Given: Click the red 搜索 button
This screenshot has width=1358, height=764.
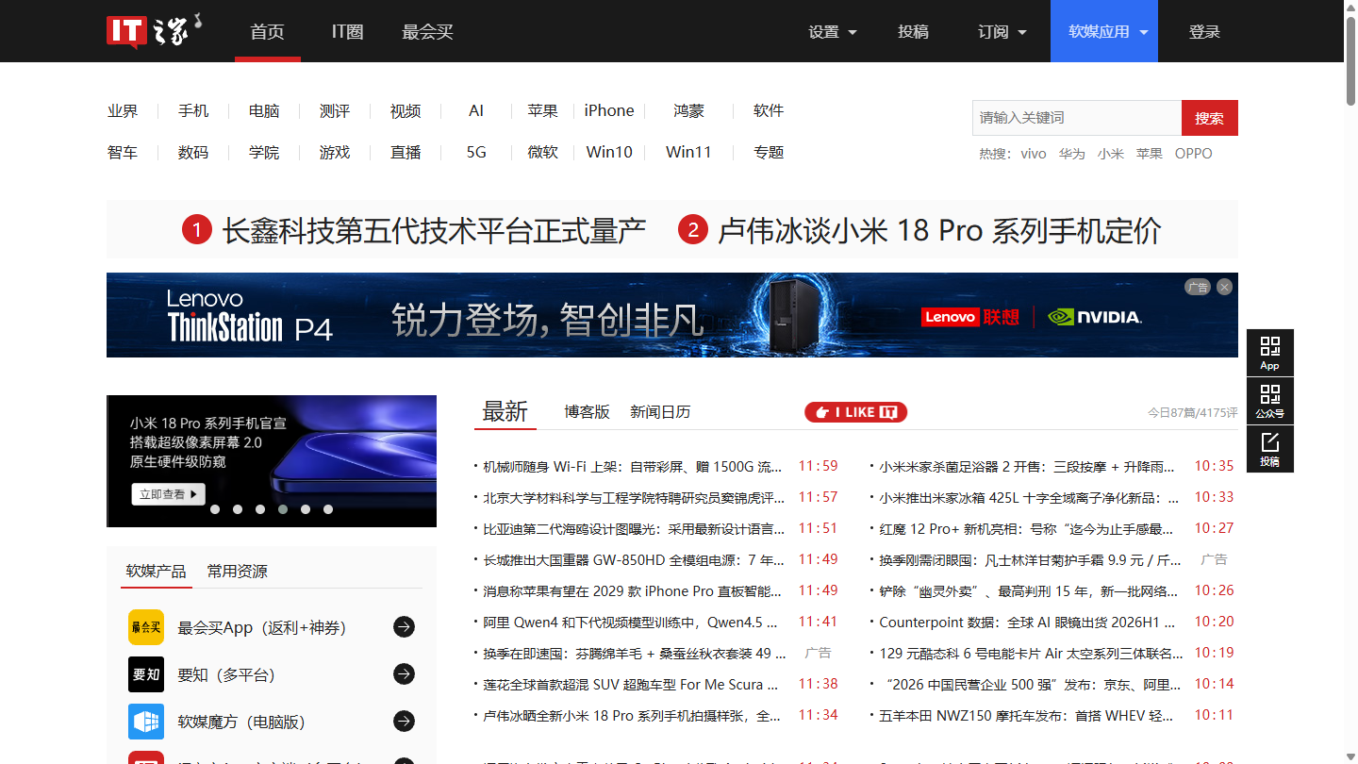Looking at the screenshot, I should [x=1210, y=118].
